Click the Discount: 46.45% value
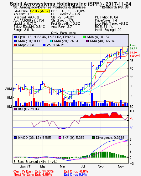 pyautogui.click(x=26, y=17)
